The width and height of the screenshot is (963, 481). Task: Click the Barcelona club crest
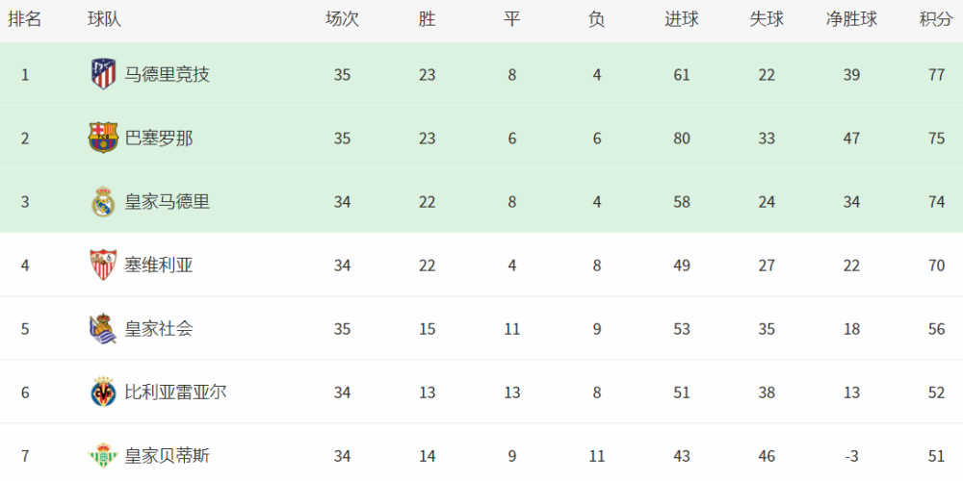[x=103, y=138]
